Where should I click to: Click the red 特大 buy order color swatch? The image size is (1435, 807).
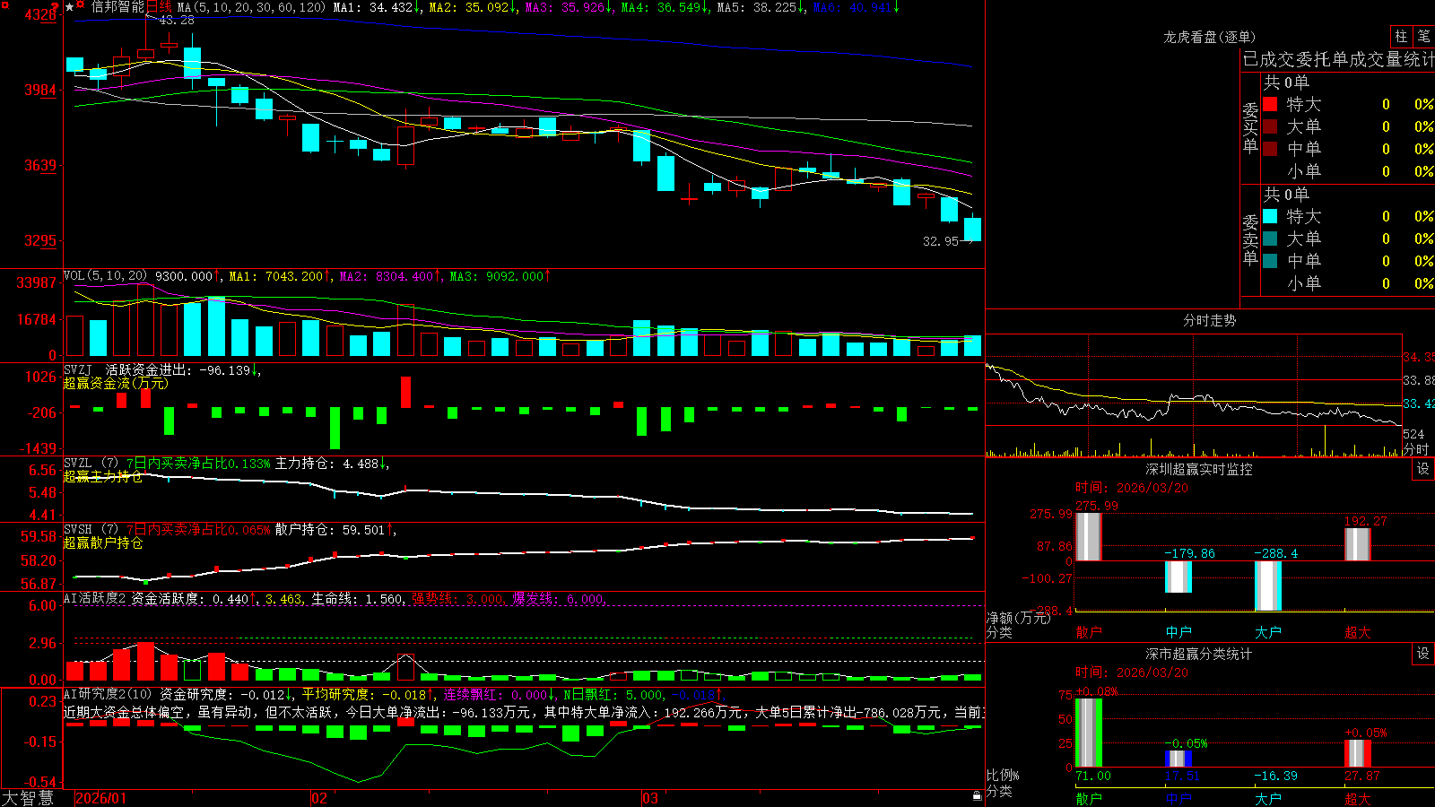pyautogui.click(x=1270, y=104)
